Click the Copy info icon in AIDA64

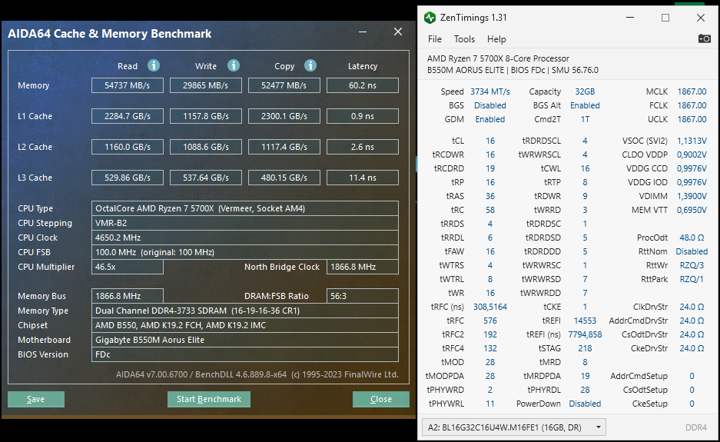coord(310,65)
